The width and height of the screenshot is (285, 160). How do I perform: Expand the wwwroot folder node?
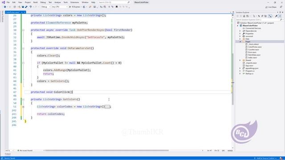[x=240, y=36]
